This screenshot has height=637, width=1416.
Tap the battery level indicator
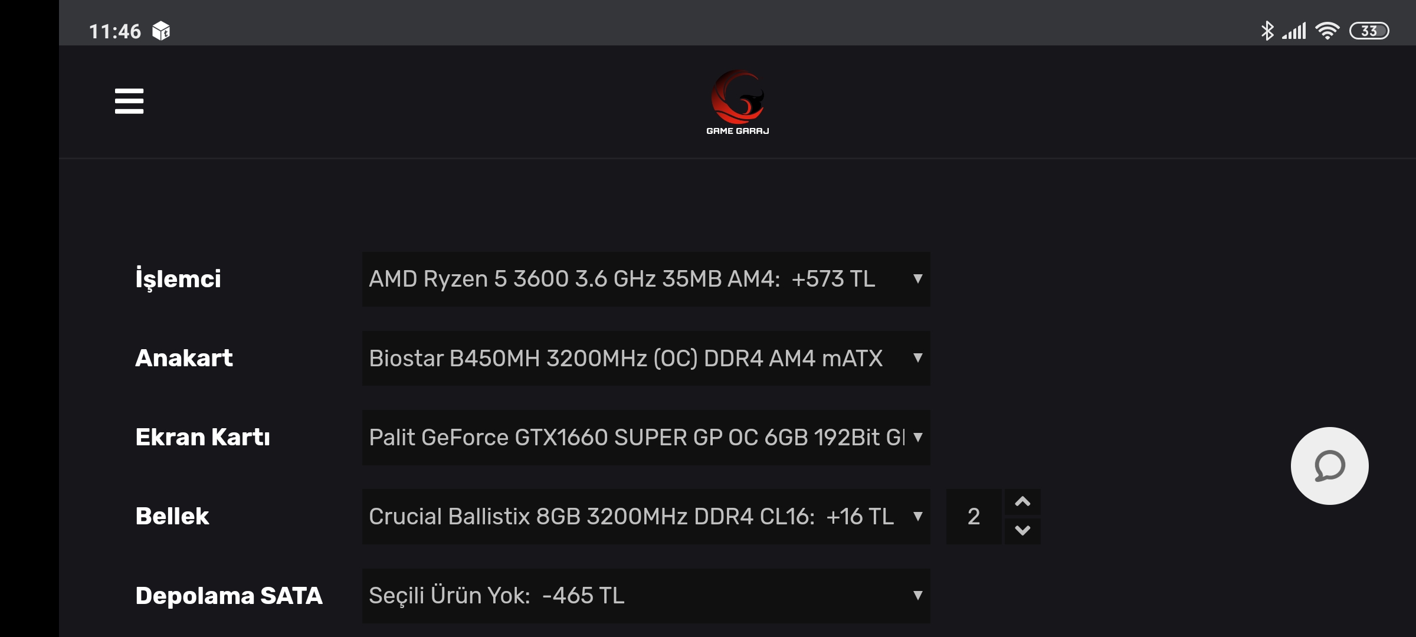(1369, 31)
